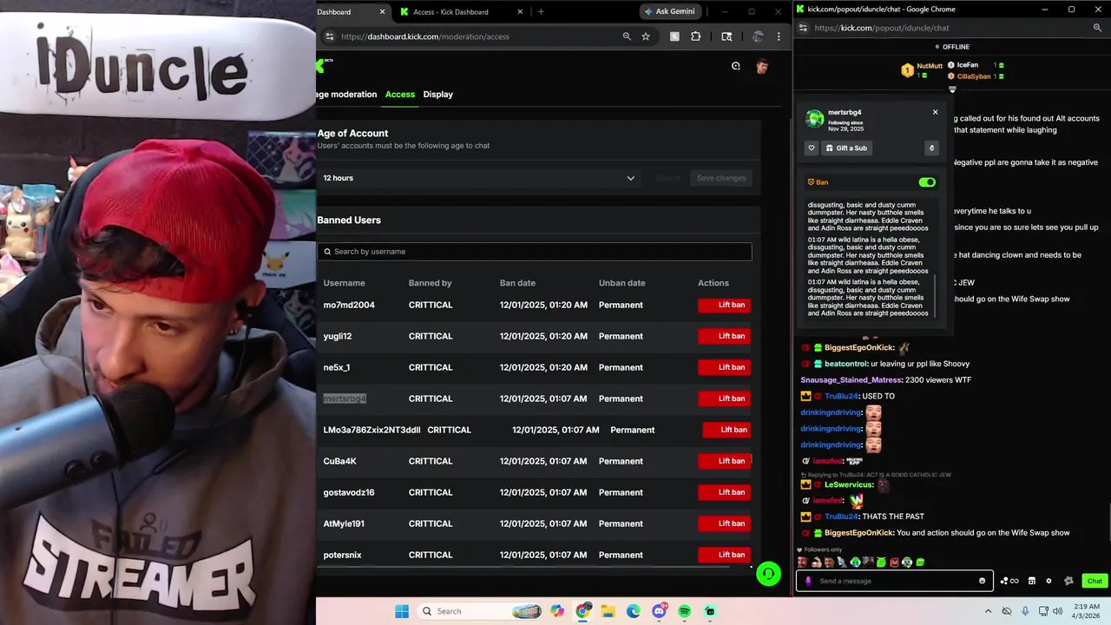Open chat settings gear icon
The width and height of the screenshot is (1111, 625).
(x=1049, y=581)
